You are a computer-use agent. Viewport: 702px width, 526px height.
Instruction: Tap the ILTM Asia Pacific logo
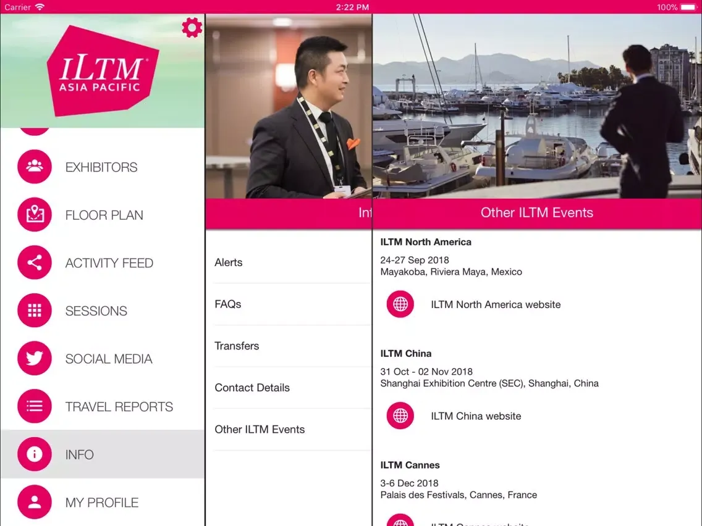pyautogui.click(x=103, y=70)
